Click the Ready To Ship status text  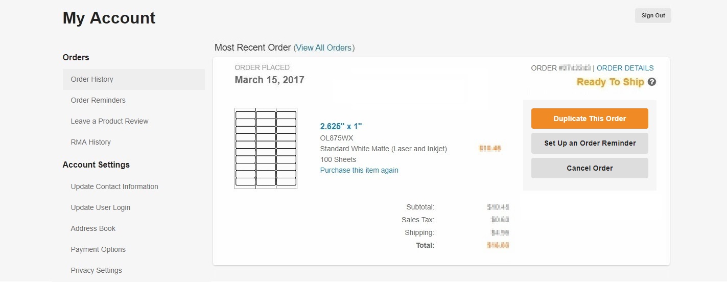pyautogui.click(x=610, y=82)
